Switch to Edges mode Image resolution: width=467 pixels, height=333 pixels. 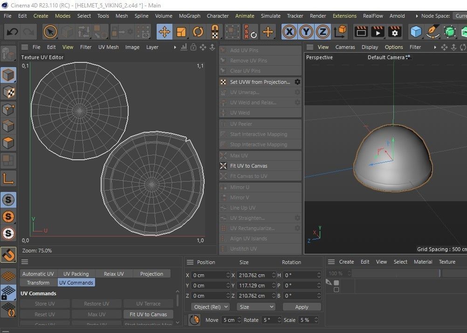click(8, 126)
